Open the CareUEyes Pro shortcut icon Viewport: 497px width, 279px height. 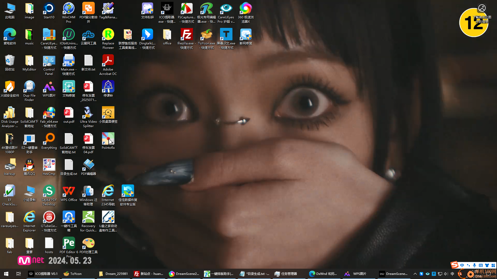click(x=226, y=12)
